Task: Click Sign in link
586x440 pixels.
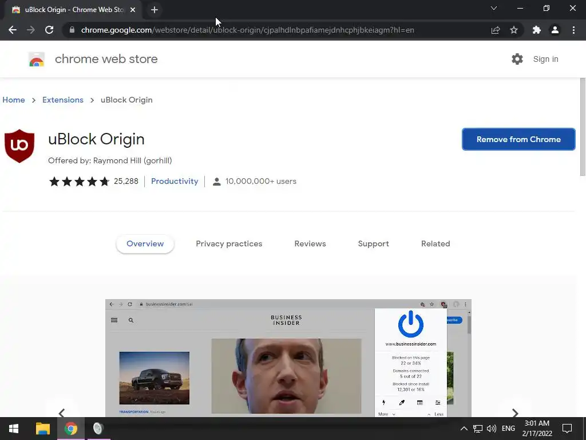Action: 545,59
